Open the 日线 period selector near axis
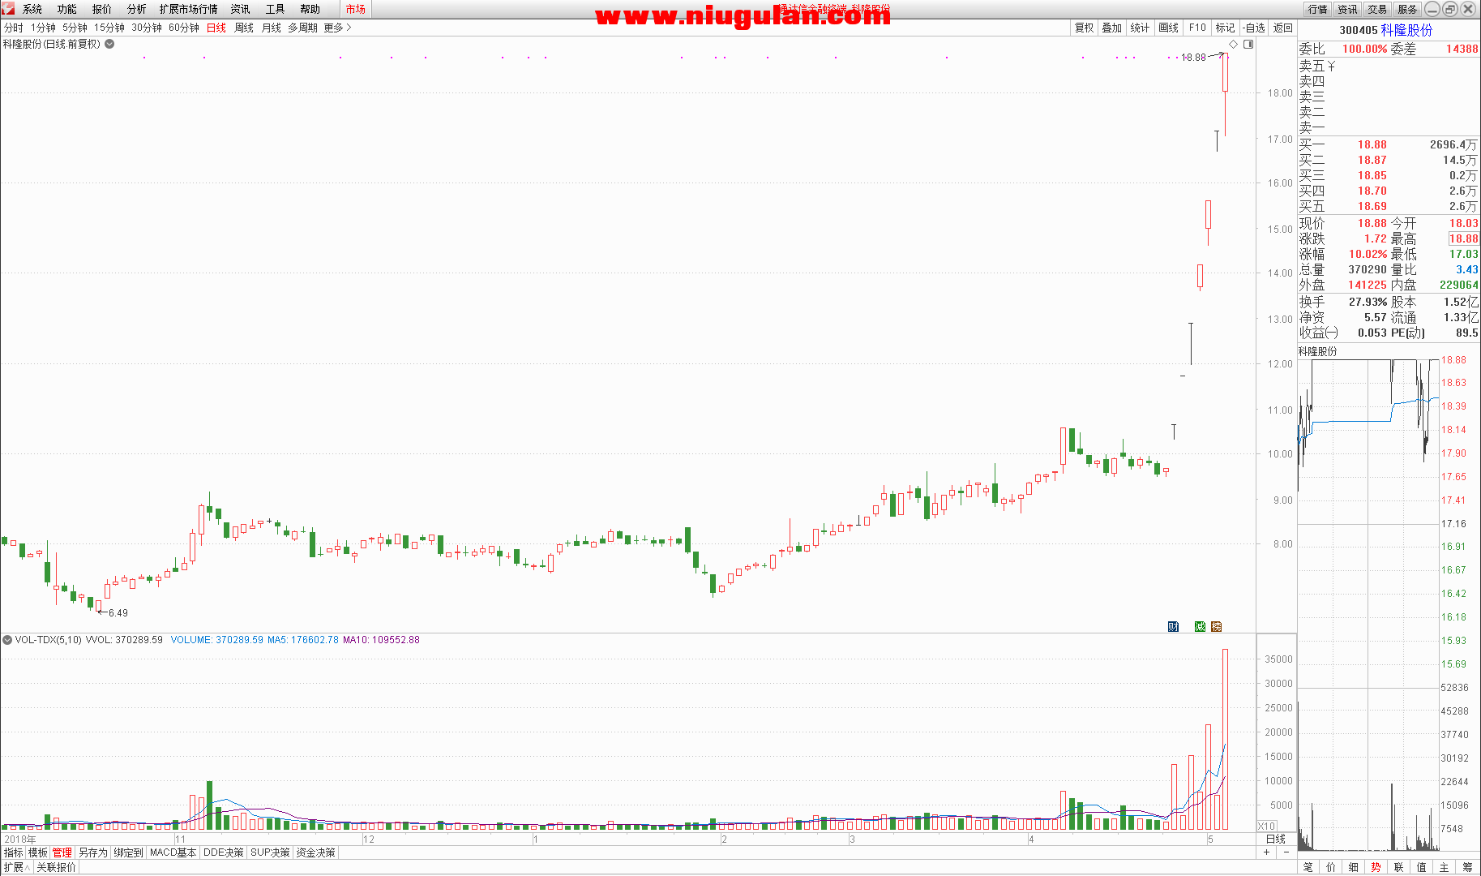The width and height of the screenshot is (1481, 876). (1276, 839)
